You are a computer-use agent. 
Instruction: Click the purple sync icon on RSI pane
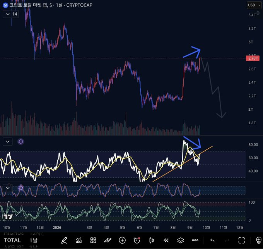20,142
